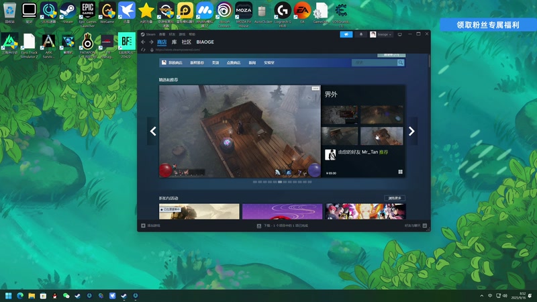Open the 点数商店 link
This screenshot has height=302, width=537.
point(234,62)
